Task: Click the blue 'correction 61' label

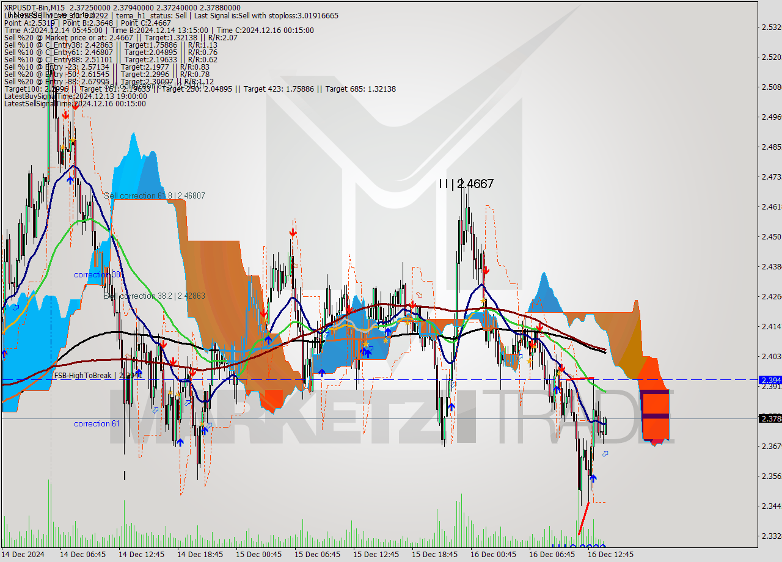Action: [x=97, y=423]
